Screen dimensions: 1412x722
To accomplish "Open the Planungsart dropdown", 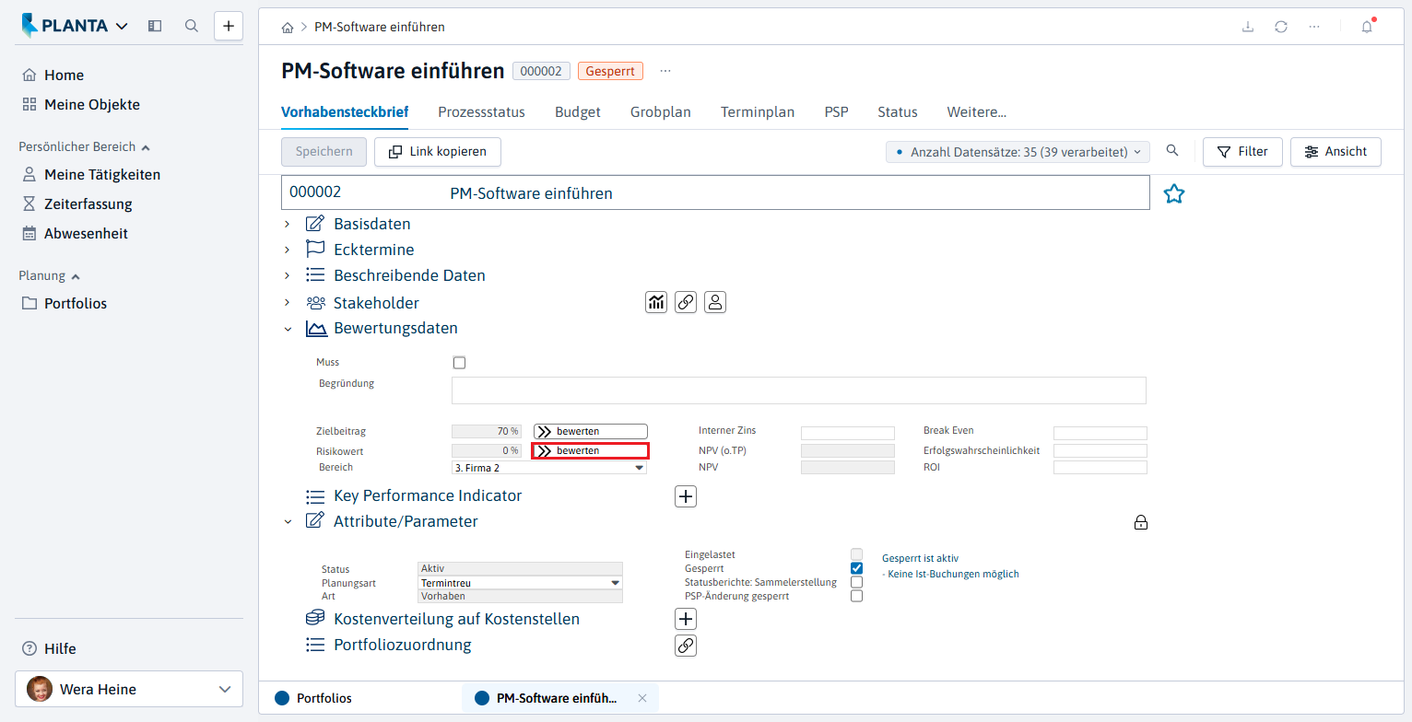I will point(521,583).
